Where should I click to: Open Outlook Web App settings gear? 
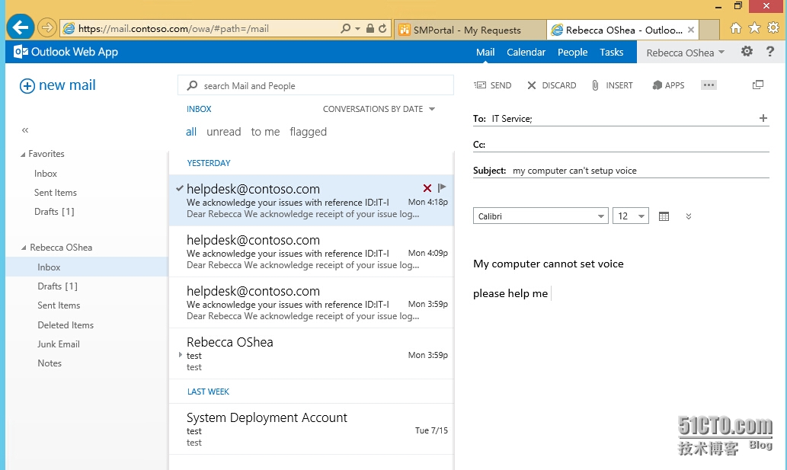click(x=747, y=51)
